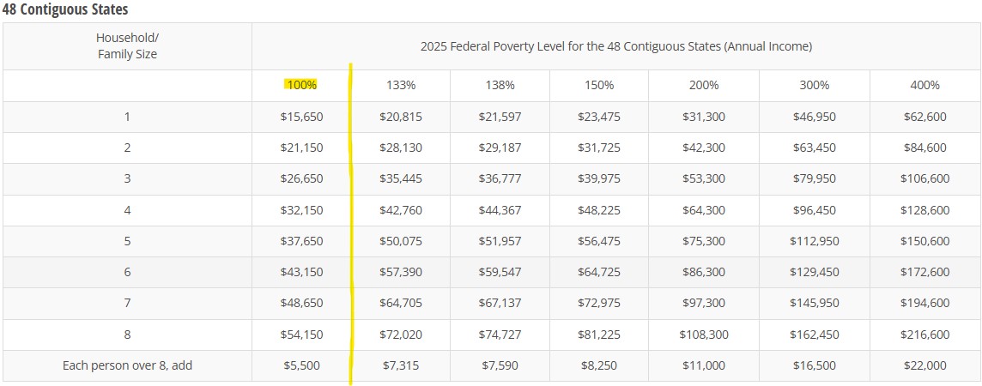The width and height of the screenshot is (982, 386).
Task: Click the $28,130 value
Action: [x=400, y=148]
